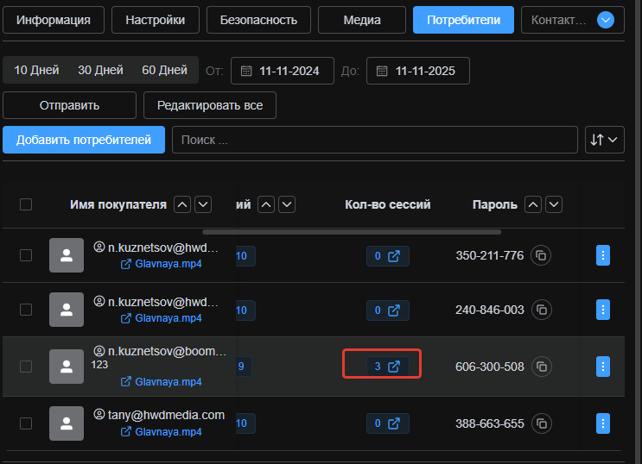Go to the Медиа tab
The image size is (642, 464).
(x=362, y=20)
